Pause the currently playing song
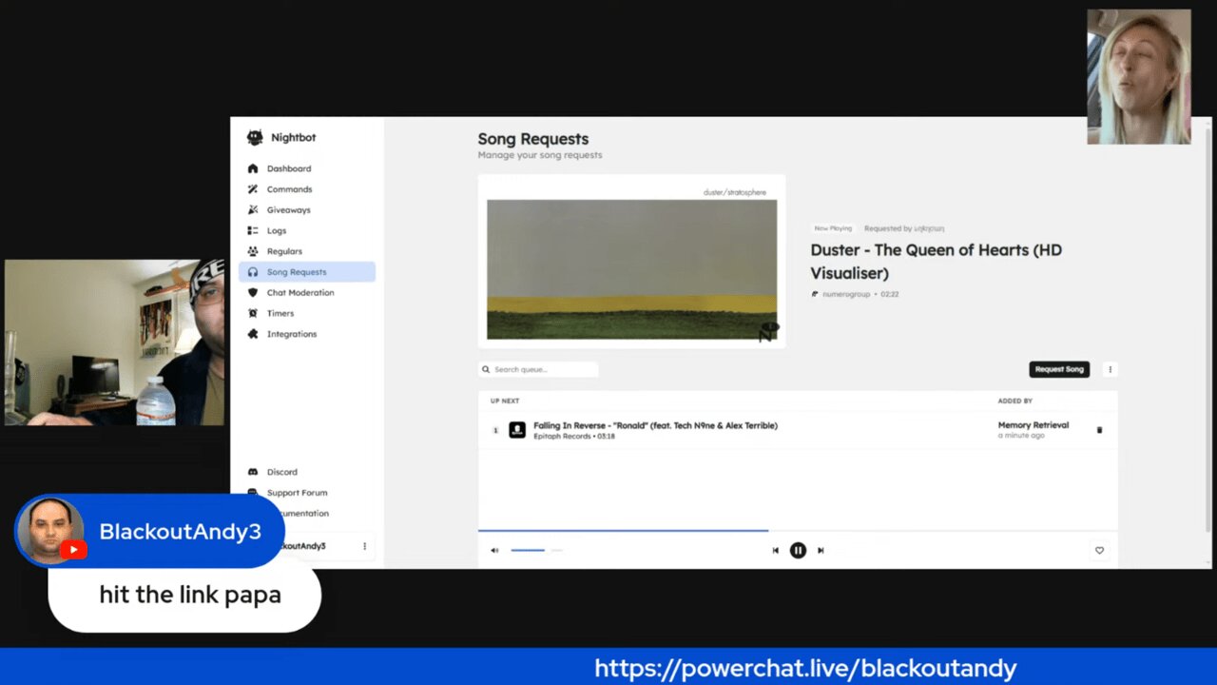The height and width of the screenshot is (685, 1217). (798, 550)
